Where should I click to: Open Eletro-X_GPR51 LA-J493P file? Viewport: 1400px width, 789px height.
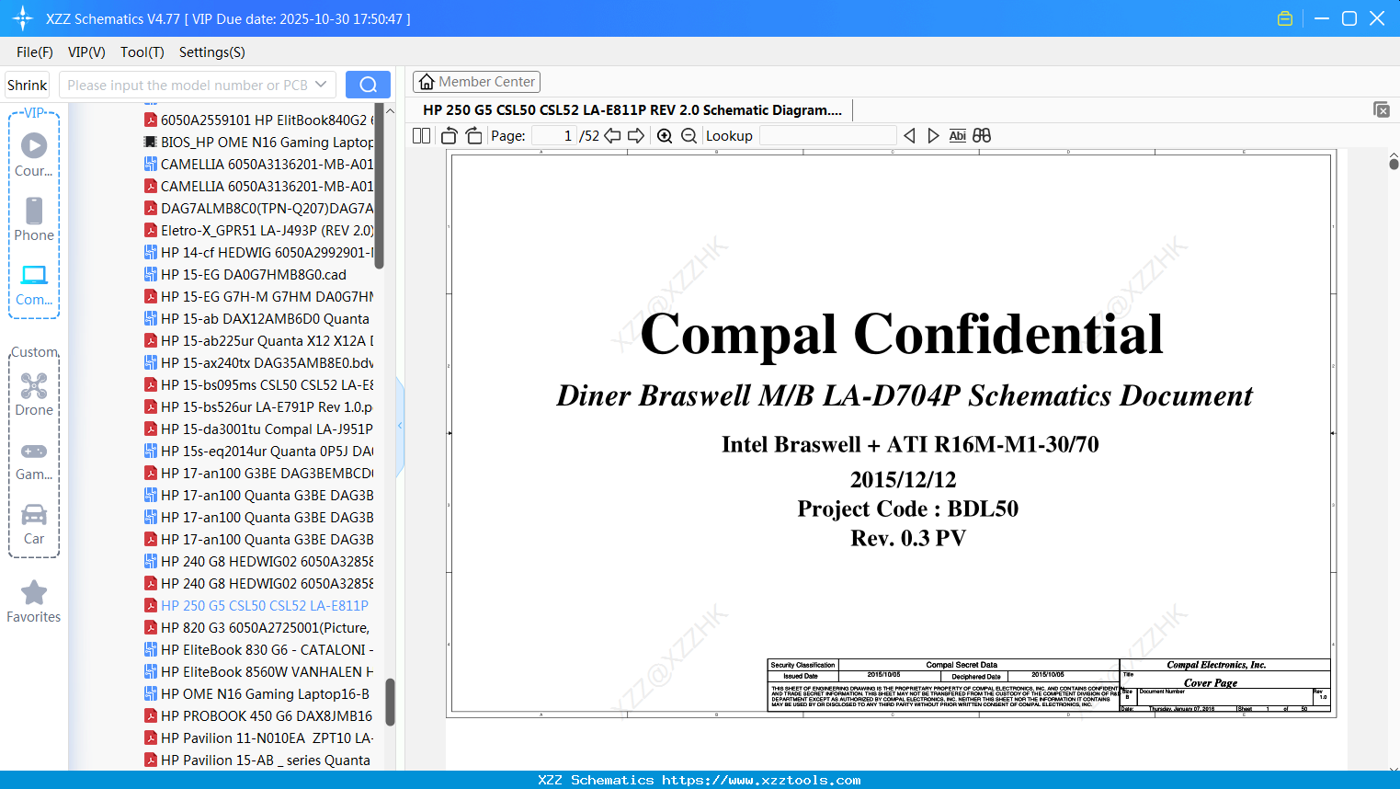tap(258, 230)
